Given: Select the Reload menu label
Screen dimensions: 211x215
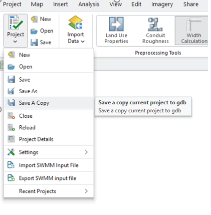Looking at the screenshot, I should [x=27, y=128].
